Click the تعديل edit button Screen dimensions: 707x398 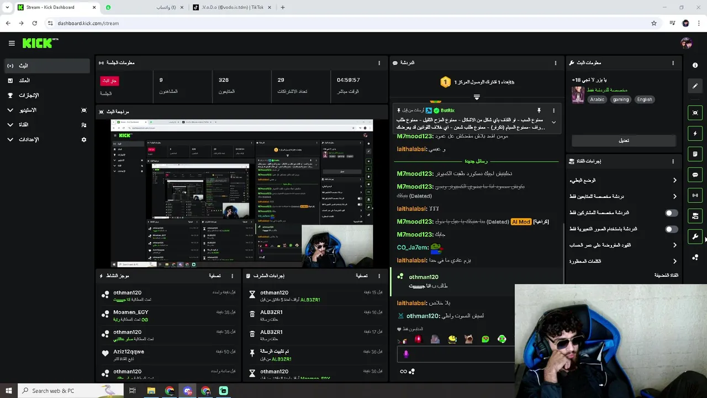(624, 140)
